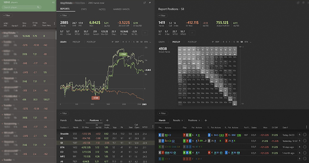Focus the Search player field
Viewport: 309px width, 163px height.
[x=21, y=7]
